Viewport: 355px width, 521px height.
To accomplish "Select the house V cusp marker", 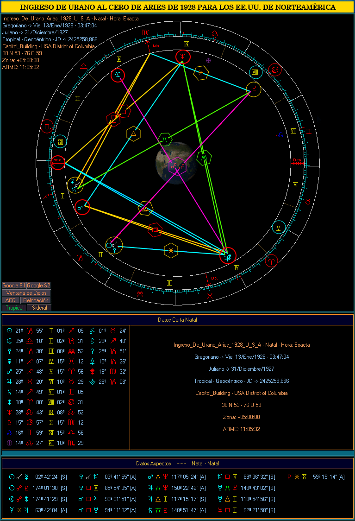I will (x=278, y=228).
